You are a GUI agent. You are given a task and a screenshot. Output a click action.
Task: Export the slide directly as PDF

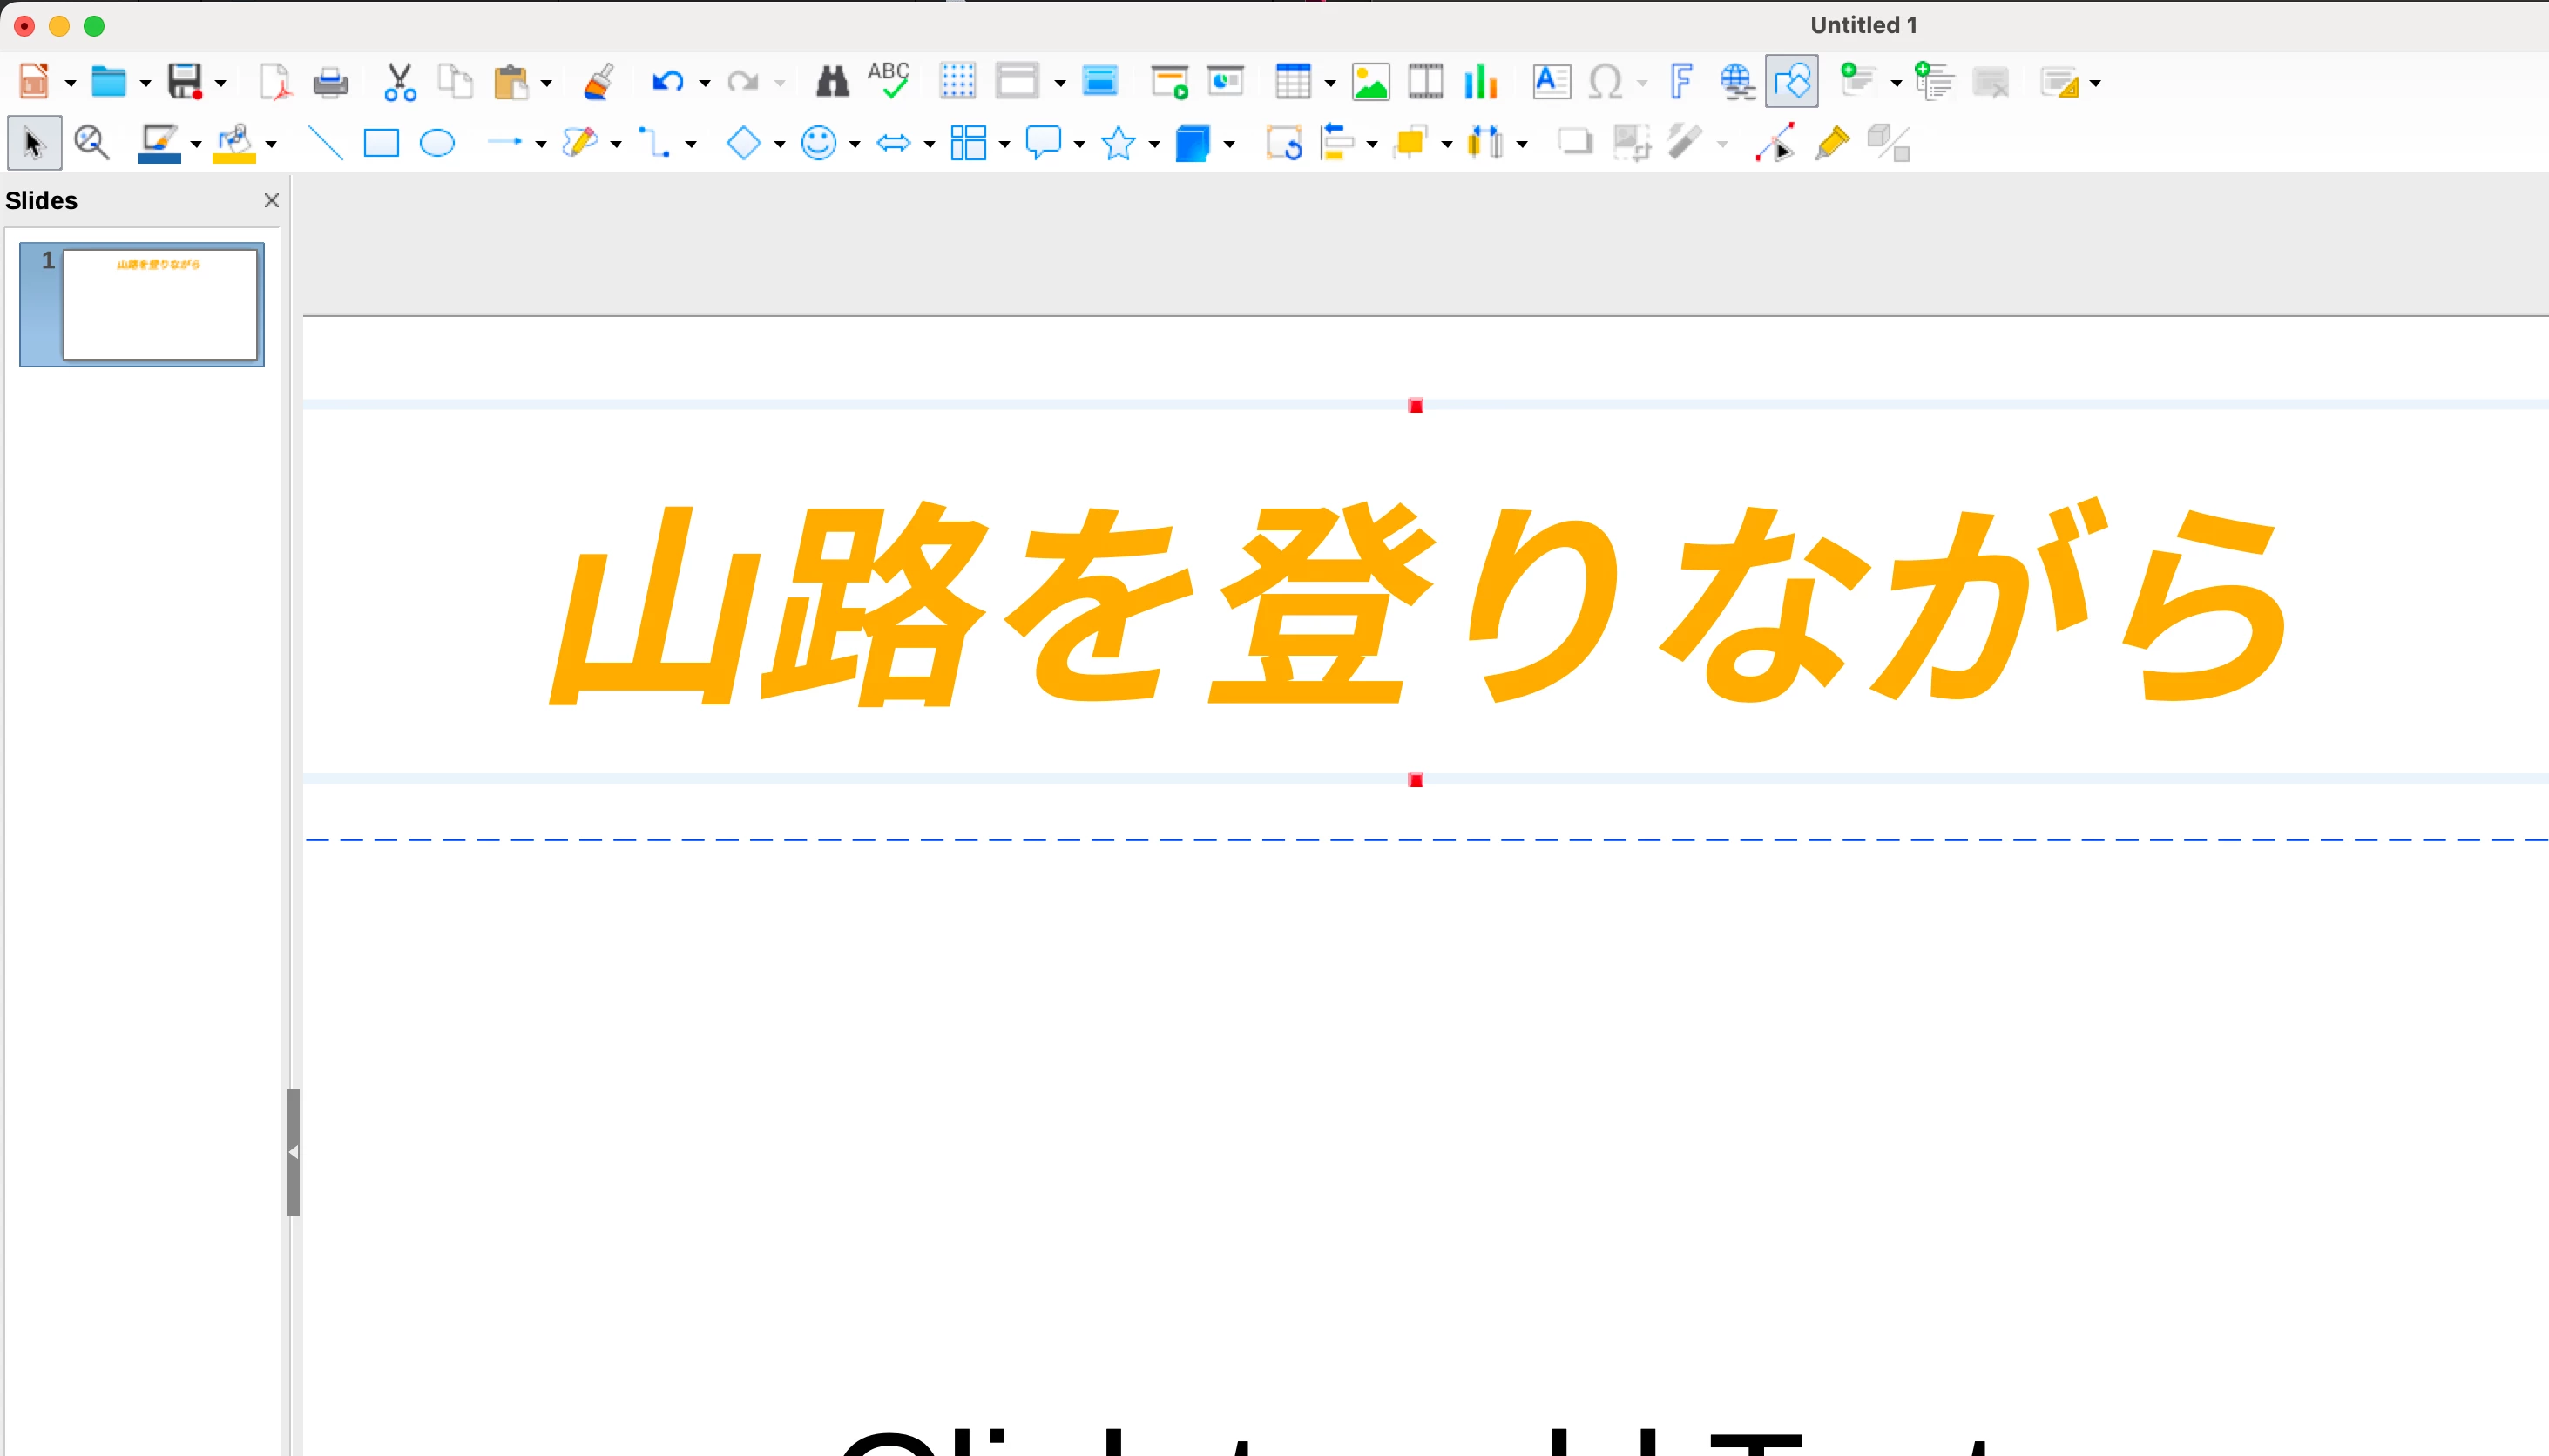click(x=274, y=82)
